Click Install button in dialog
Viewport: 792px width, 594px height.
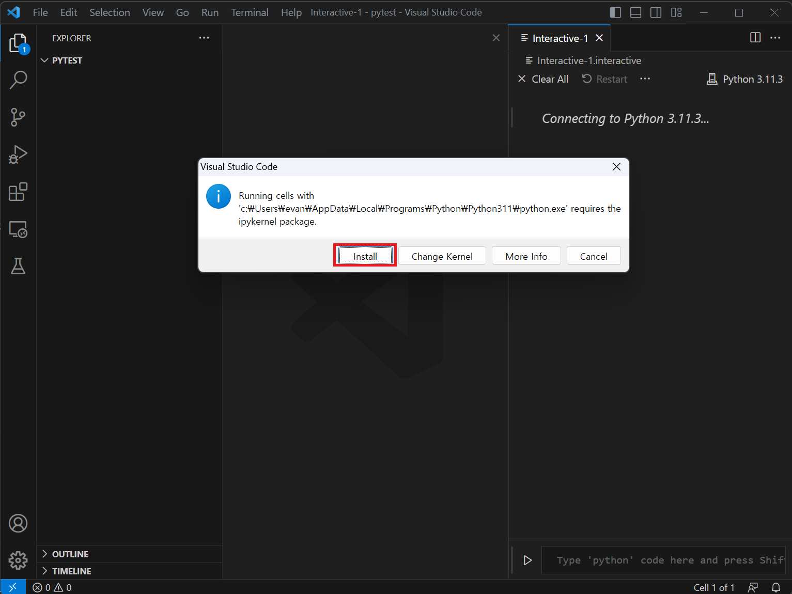(x=365, y=256)
